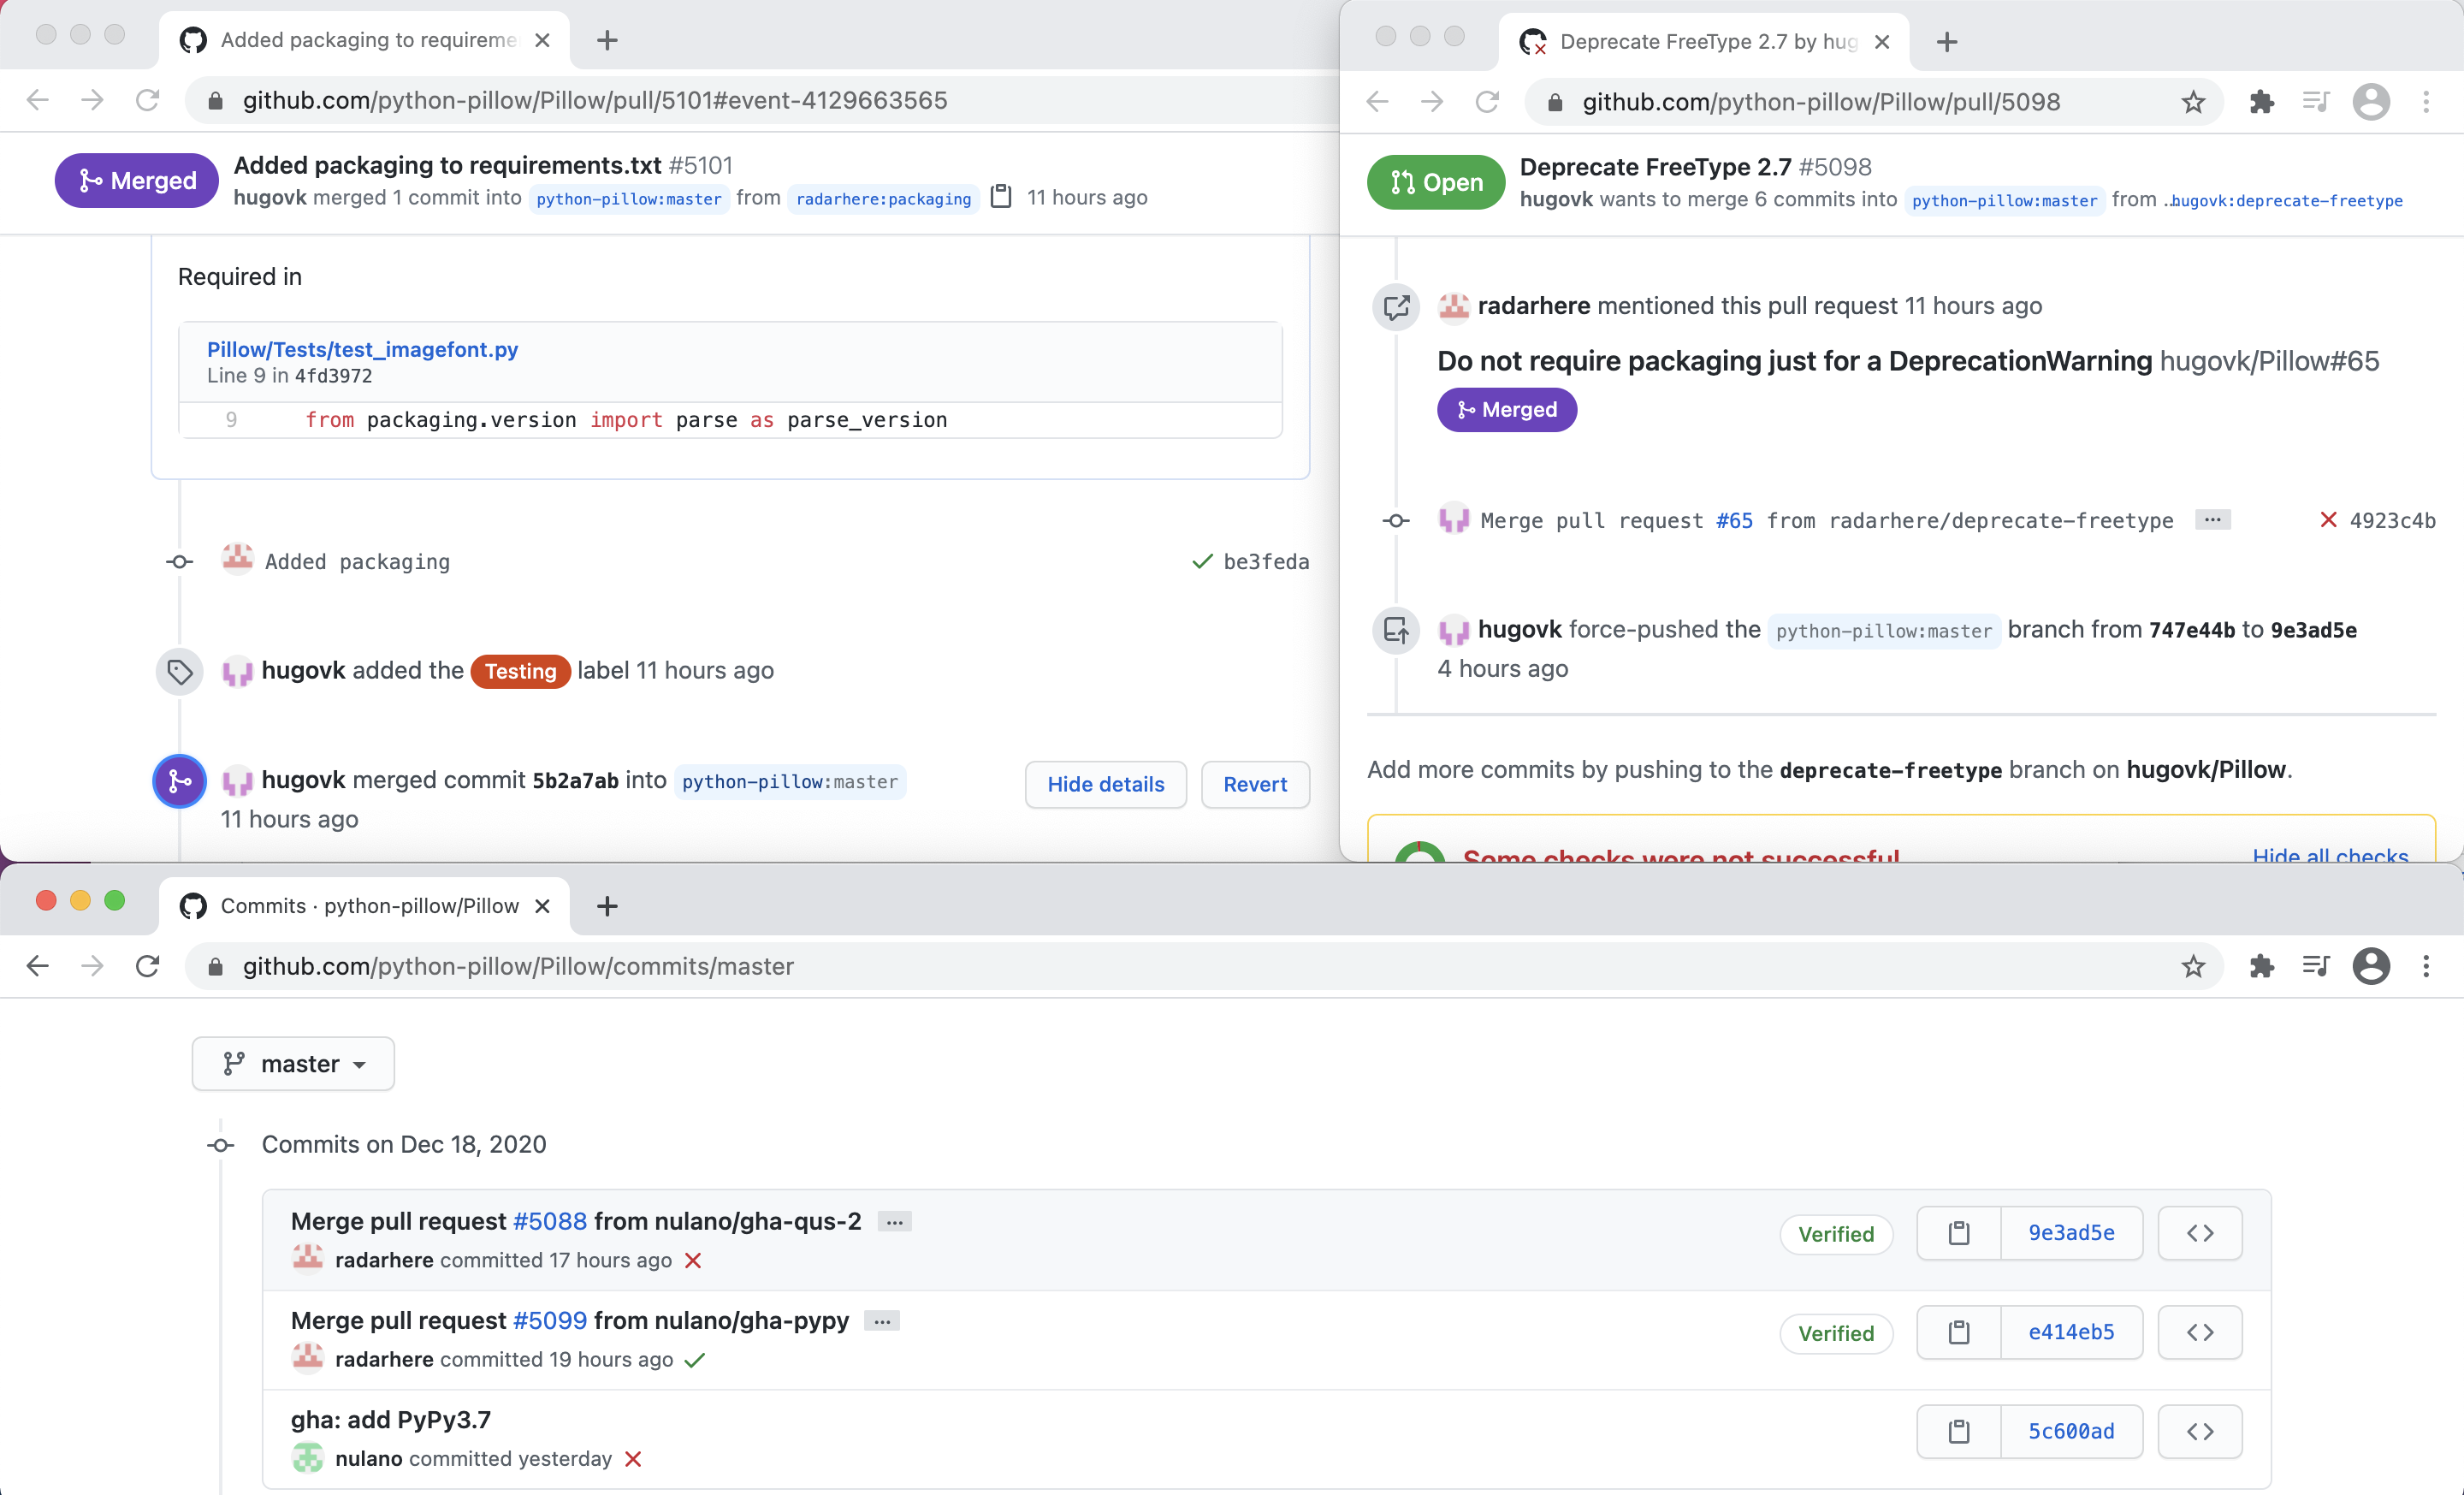
Task: Browse repository at commit 9e3ad5e
Action: [2199, 1233]
